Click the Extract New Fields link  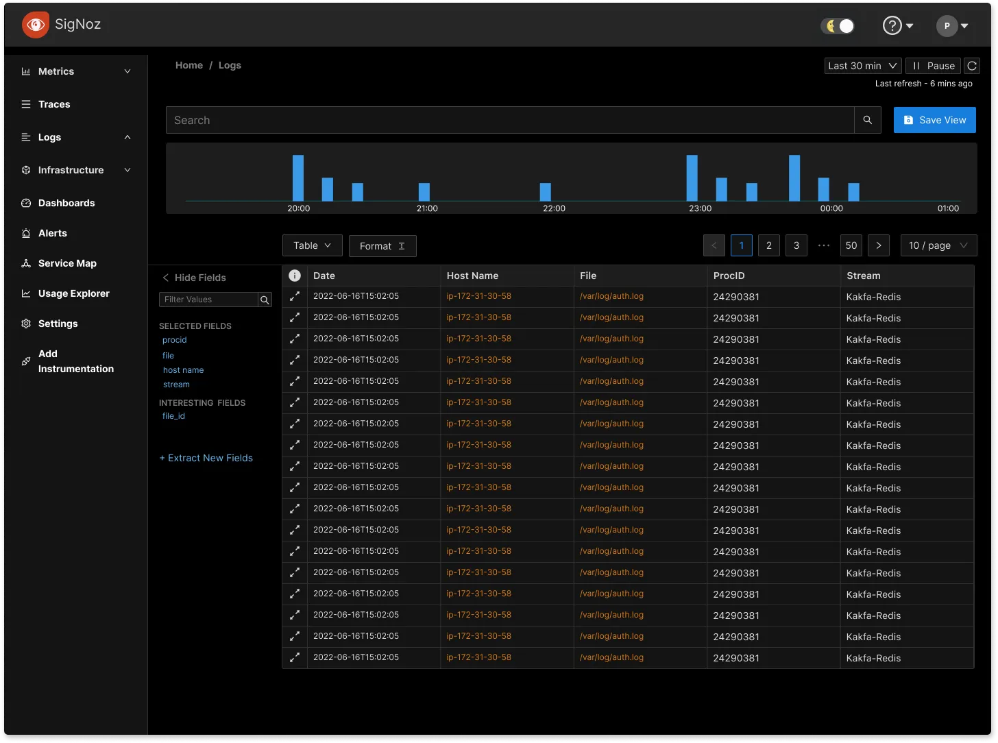[x=206, y=458]
